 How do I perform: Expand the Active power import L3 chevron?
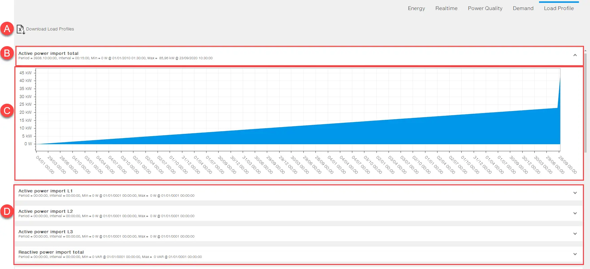coord(575,234)
